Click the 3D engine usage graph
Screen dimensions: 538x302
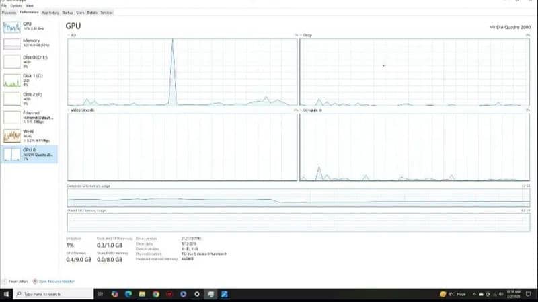click(182, 72)
